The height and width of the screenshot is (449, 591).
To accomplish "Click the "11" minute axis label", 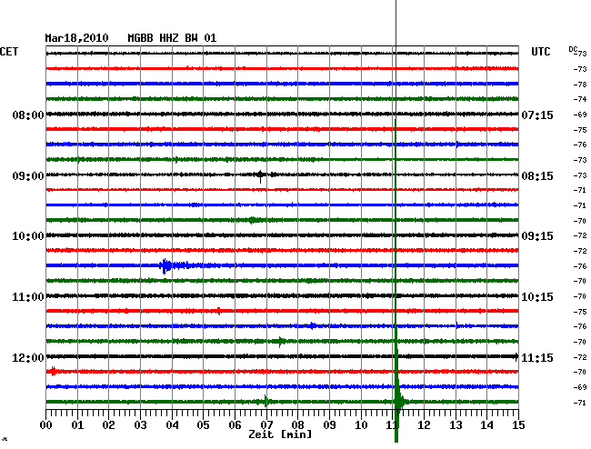I will tap(392, 425).
